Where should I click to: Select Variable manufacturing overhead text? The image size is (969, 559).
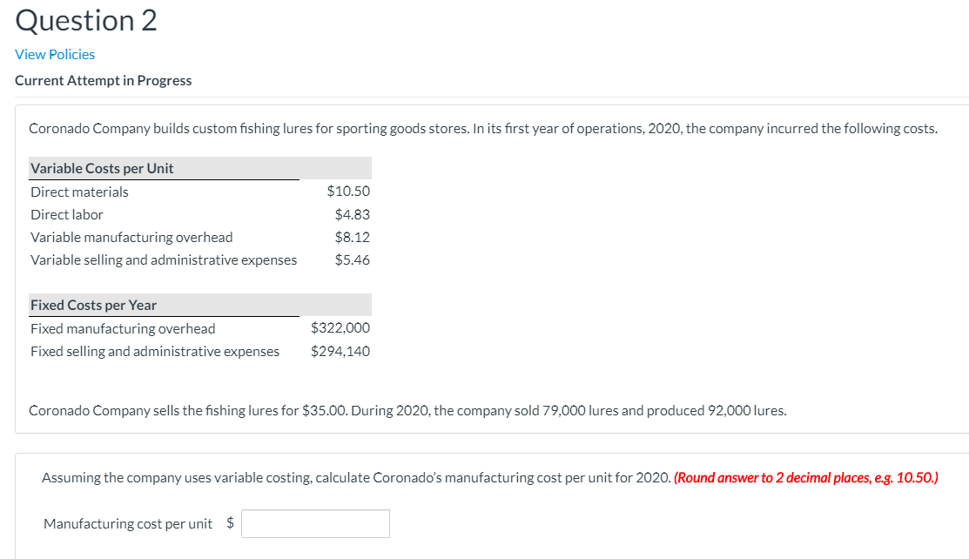coord(131,237)
